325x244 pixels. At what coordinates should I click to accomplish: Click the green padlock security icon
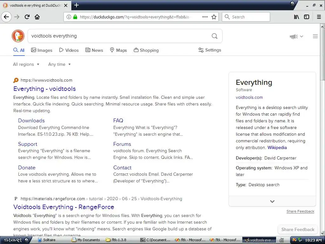[75, 17]
